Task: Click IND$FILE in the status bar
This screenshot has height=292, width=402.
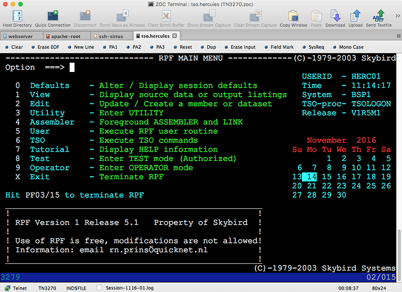Action: point(76,288)
